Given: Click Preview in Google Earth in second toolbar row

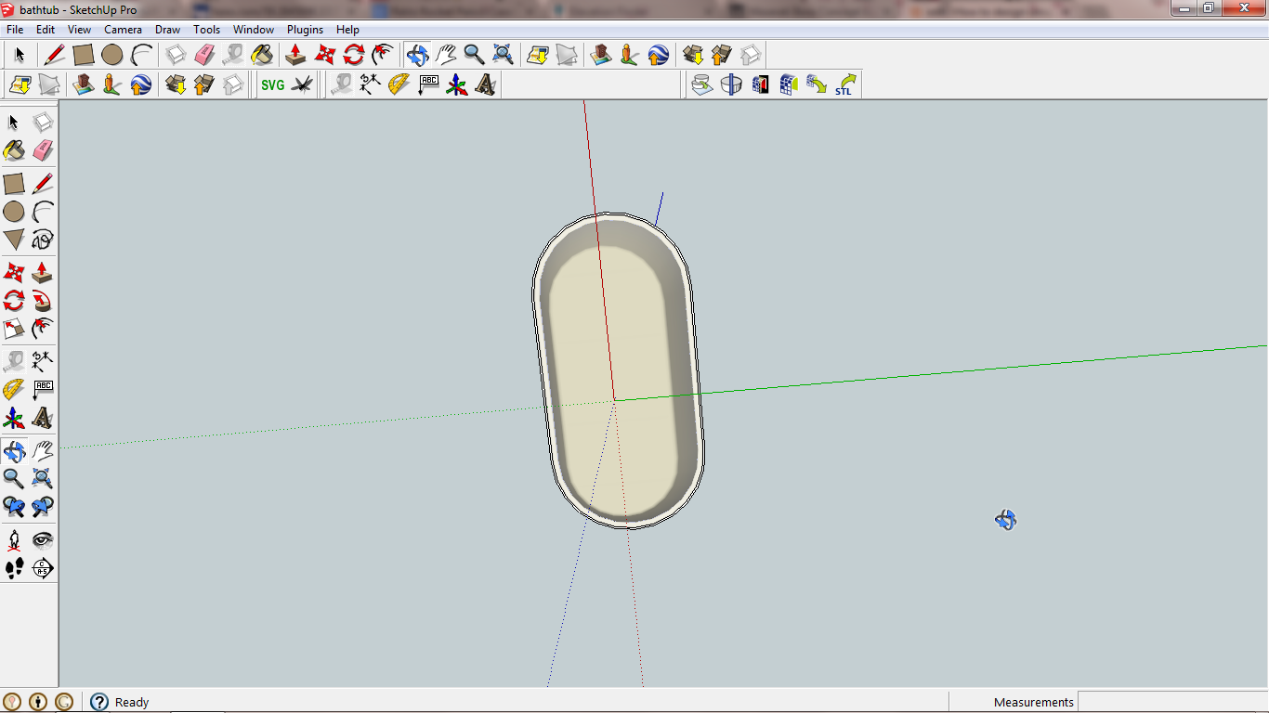Looking at the screenshot, I should pos(140,84).
